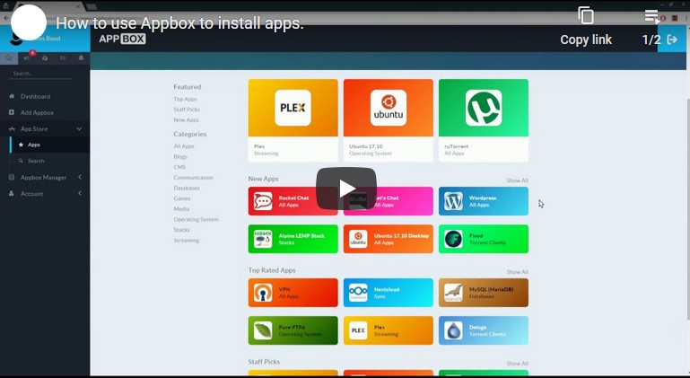Select the Nextcloud app icon
Image resolution: width=690 pixels, height=378 pixels.
[358, 293]
